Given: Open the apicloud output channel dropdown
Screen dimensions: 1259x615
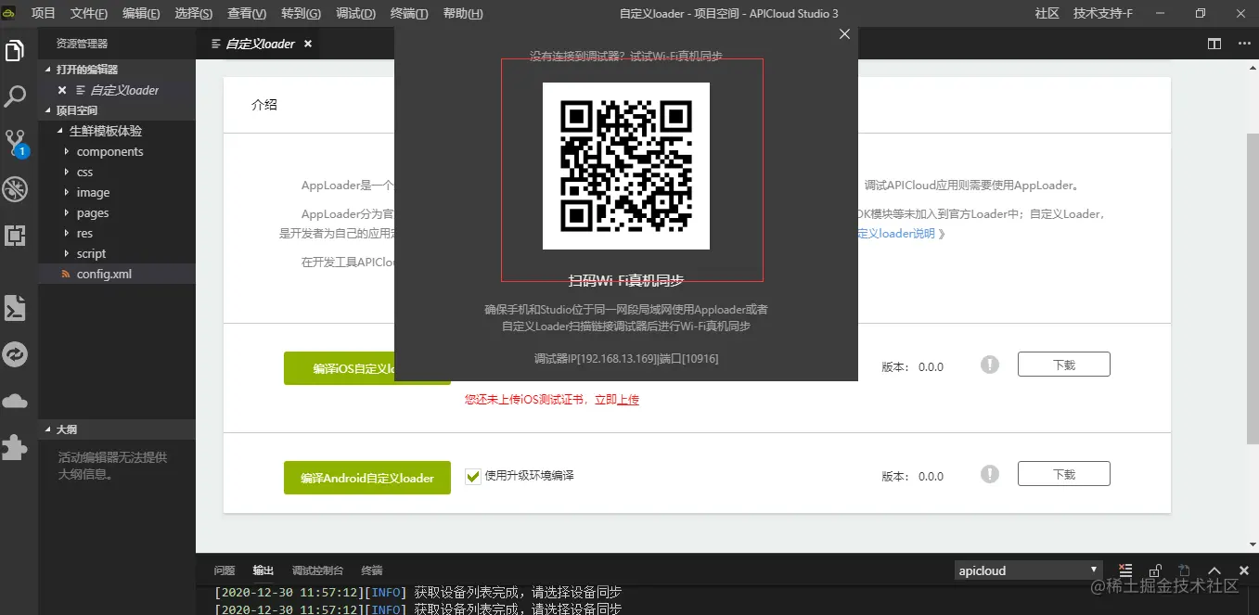Looking at the screenshot, I should pyautogui.click(x=1028, y=570).
